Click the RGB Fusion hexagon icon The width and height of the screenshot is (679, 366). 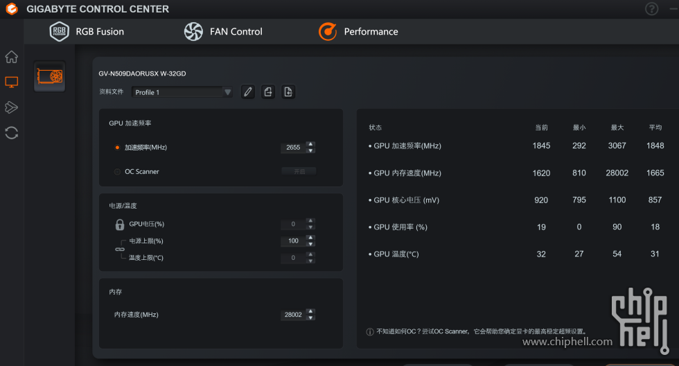pyautogui.click(x=60, y=32)
